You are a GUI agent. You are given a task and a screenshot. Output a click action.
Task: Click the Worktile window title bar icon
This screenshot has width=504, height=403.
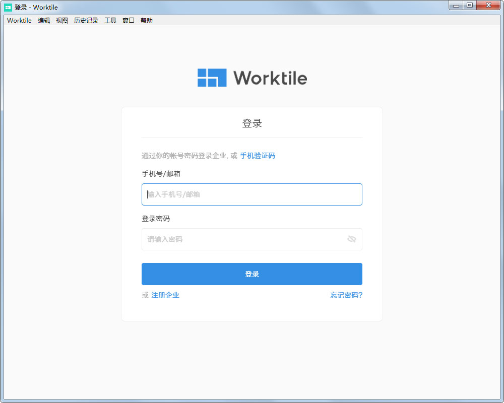click(8, 7)
